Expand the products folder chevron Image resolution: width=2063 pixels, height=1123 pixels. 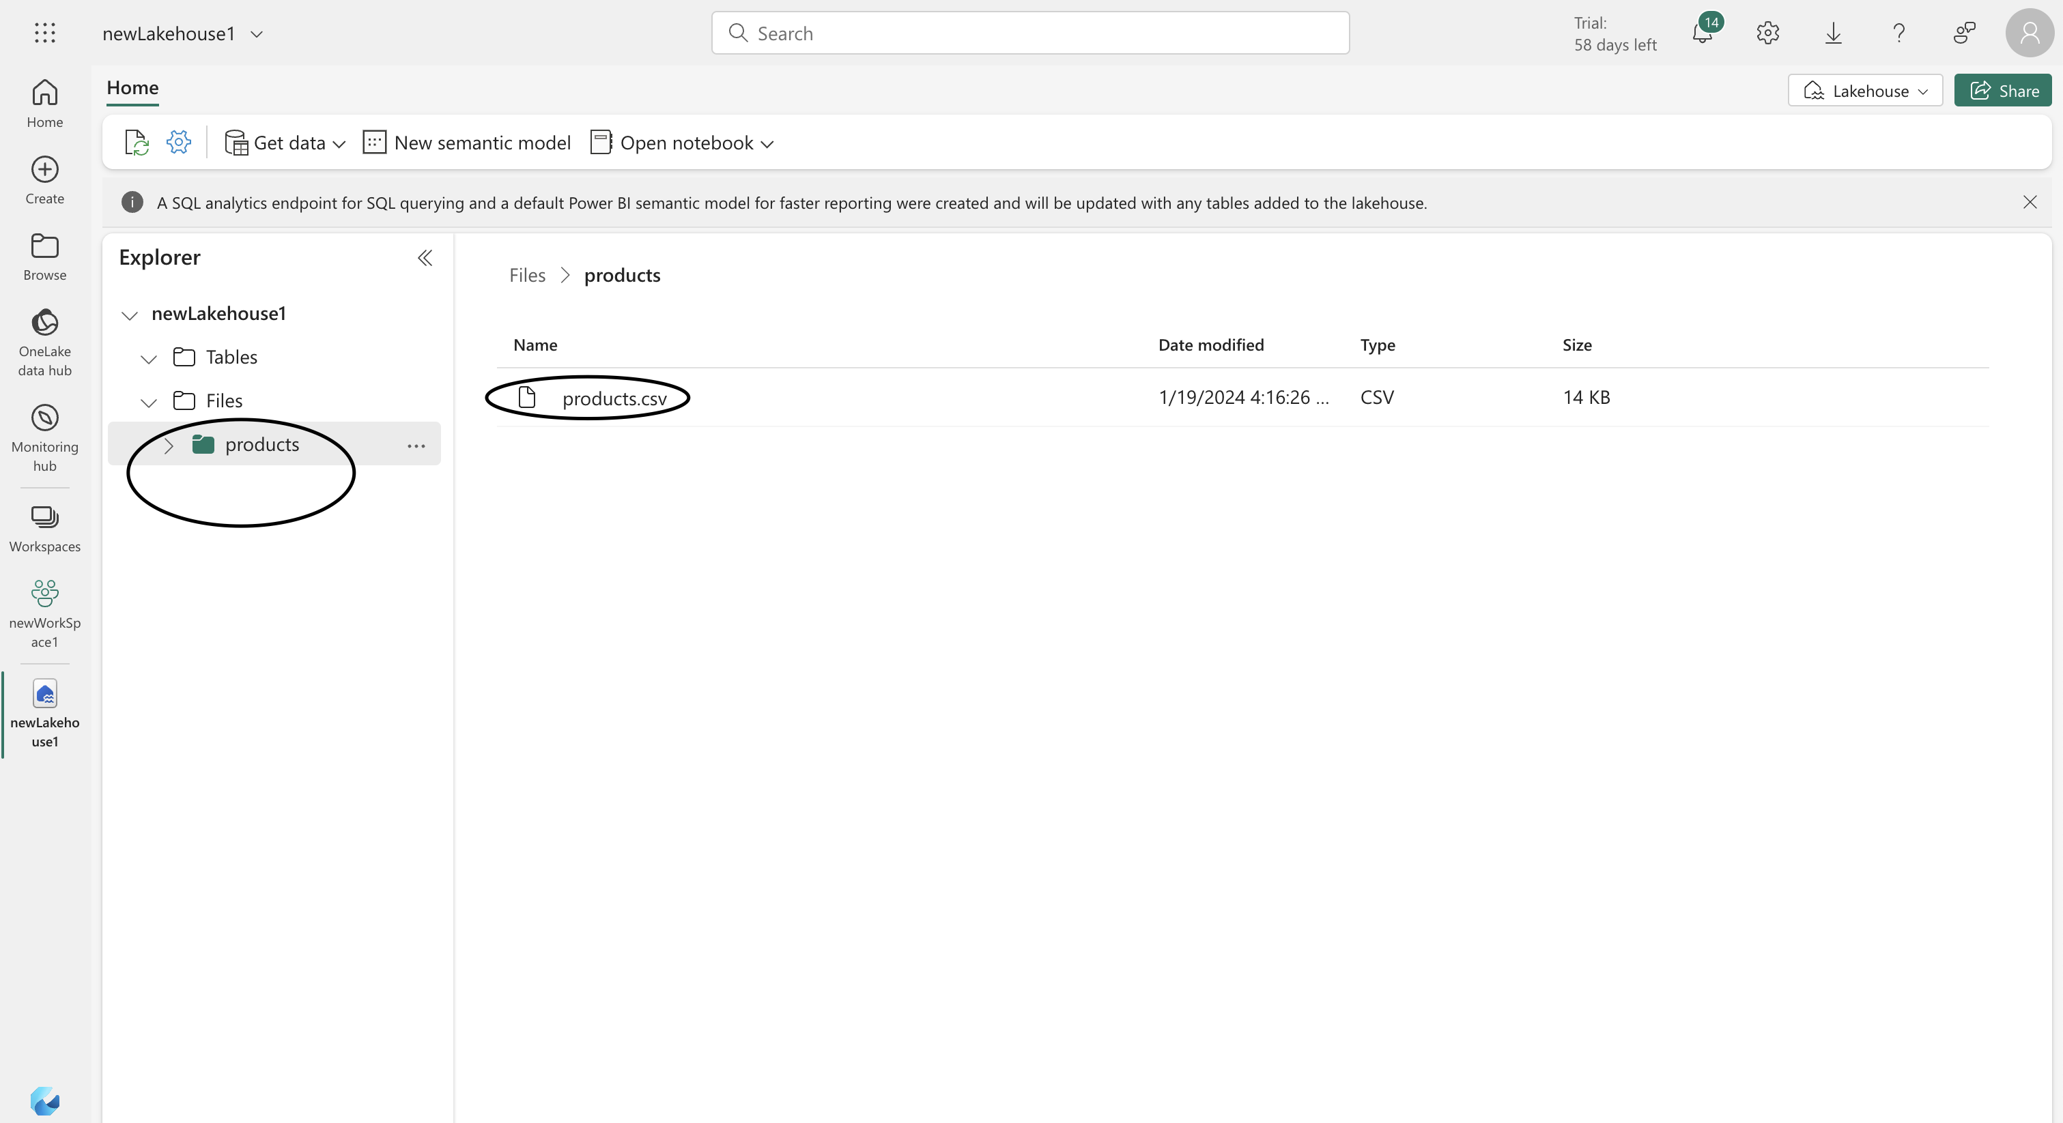coord(168,445)
